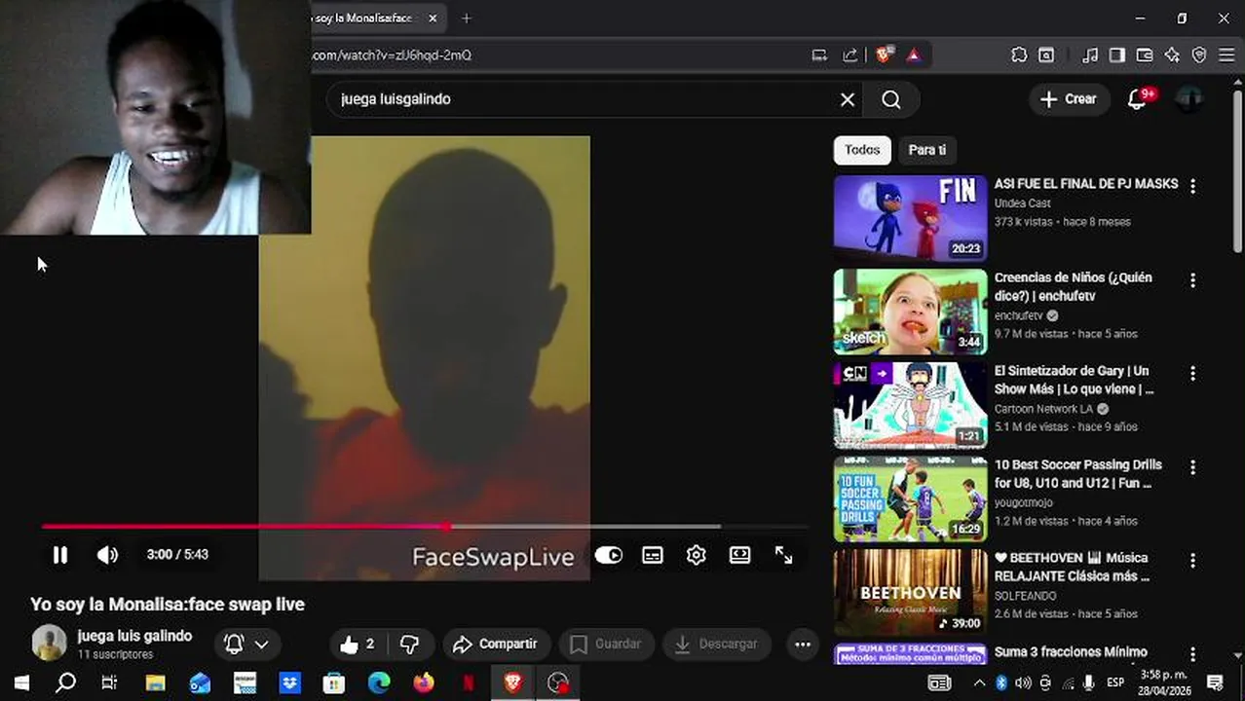Open Firefox from the taskbar

click(424, 683)
